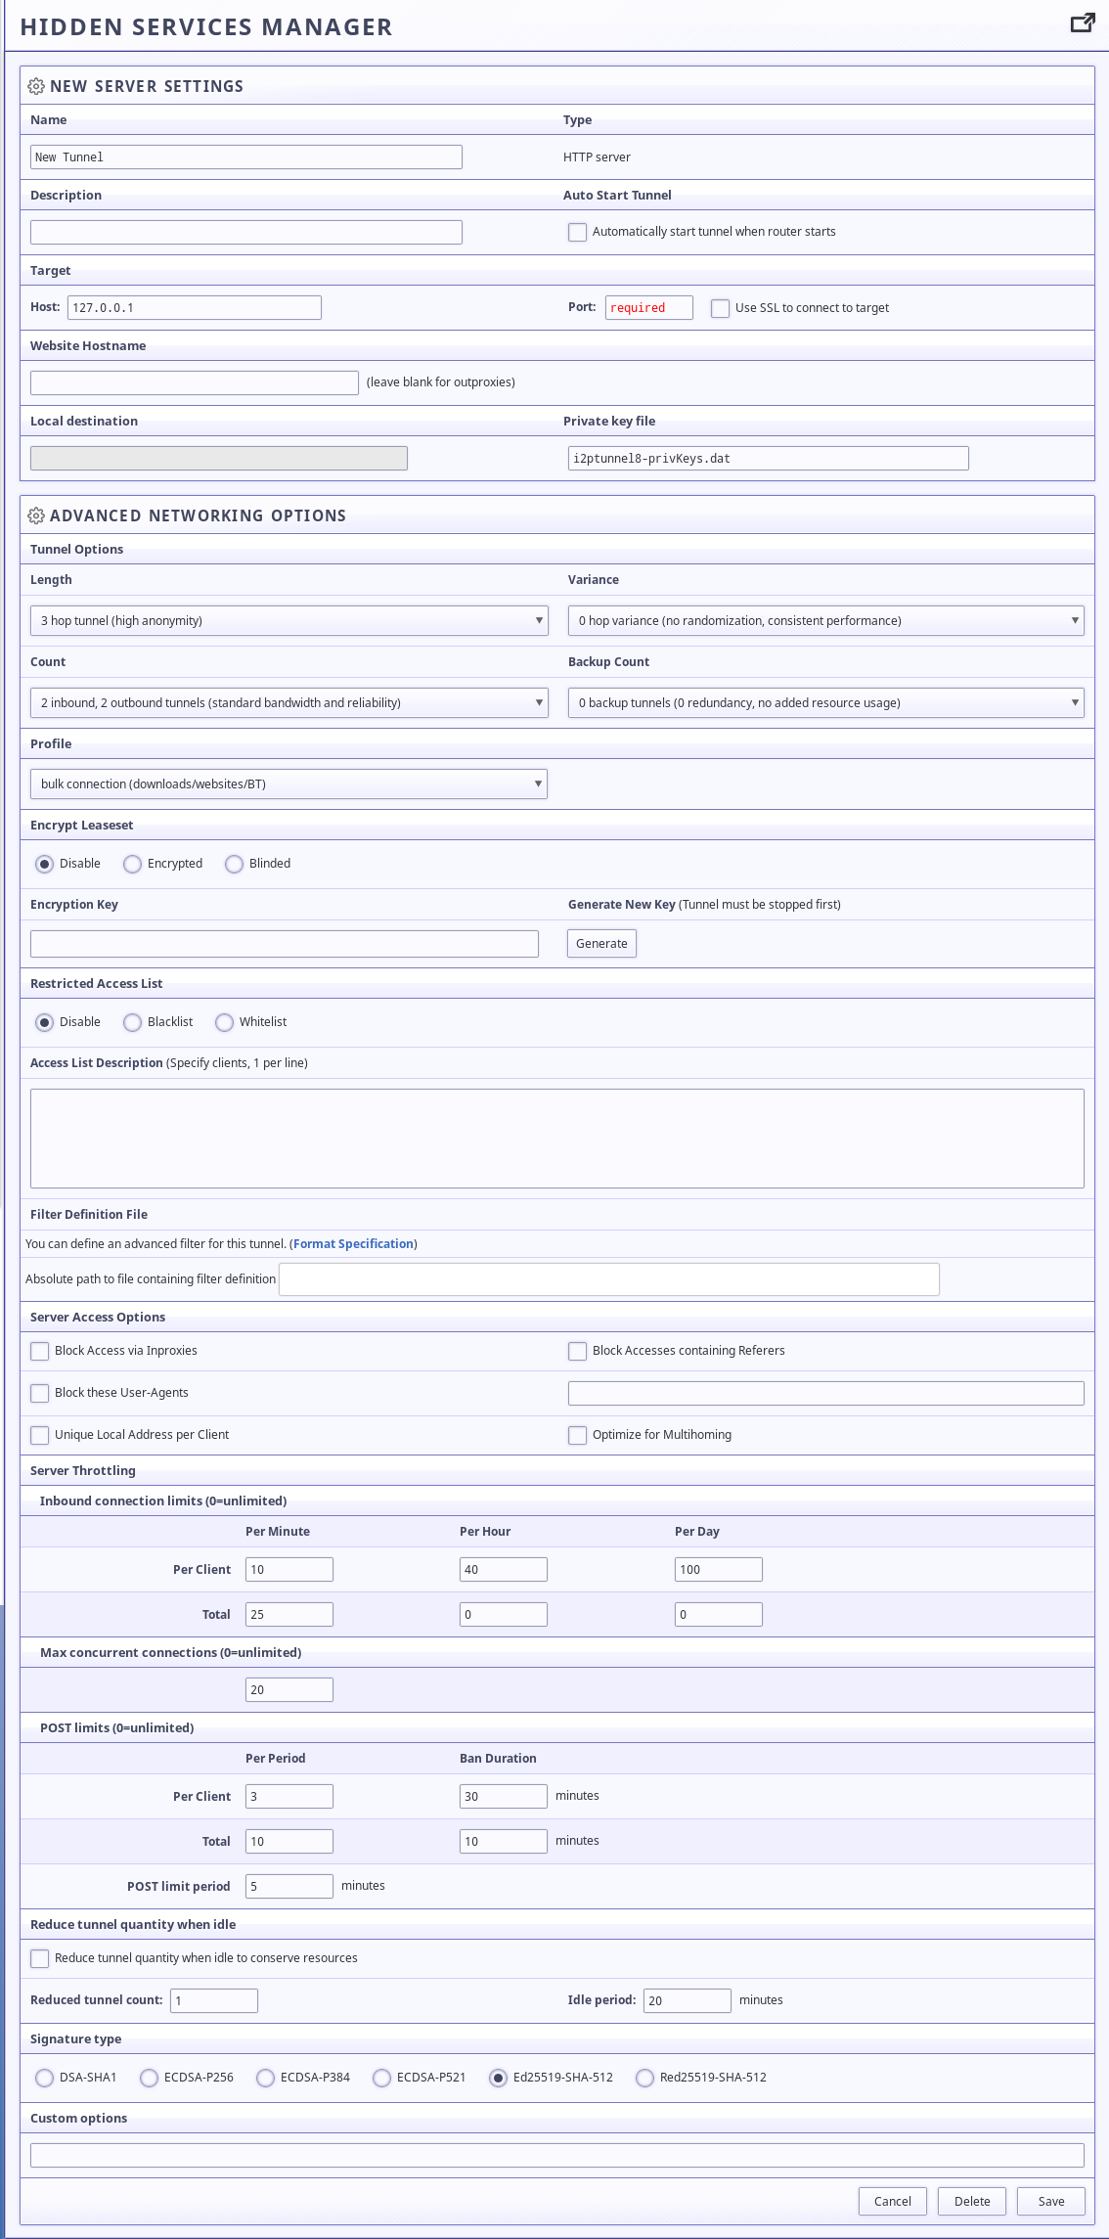
Task: Check Use SSL to connect to target
Action: (x=720, y=308)
